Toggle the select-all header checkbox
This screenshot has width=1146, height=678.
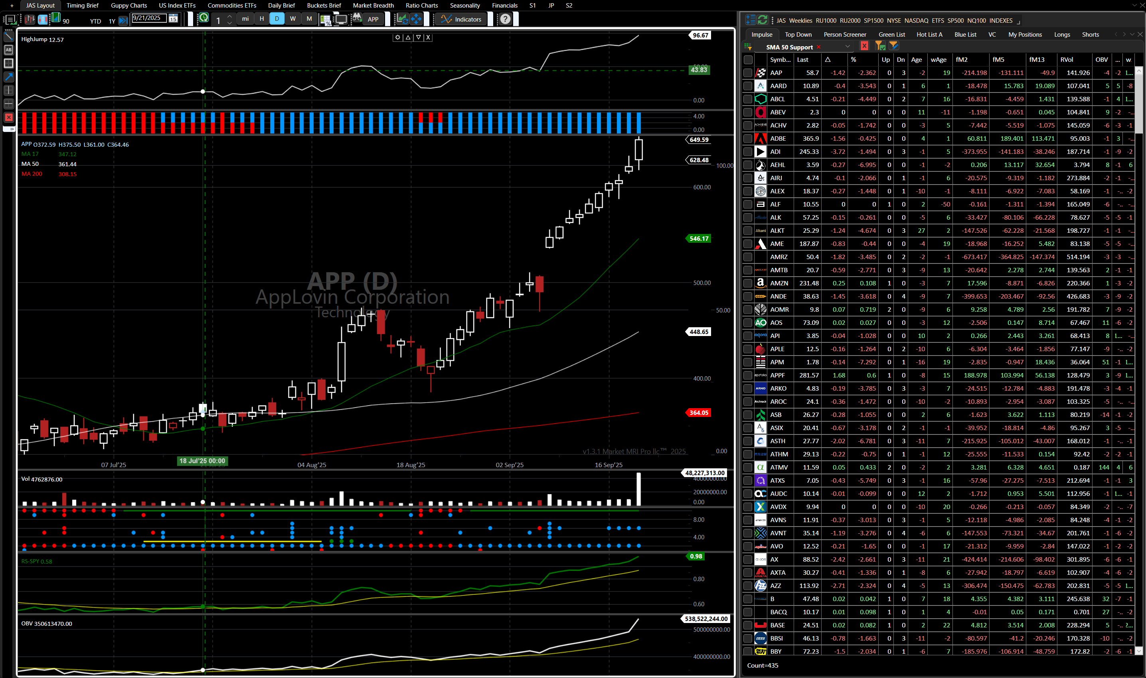748,59
